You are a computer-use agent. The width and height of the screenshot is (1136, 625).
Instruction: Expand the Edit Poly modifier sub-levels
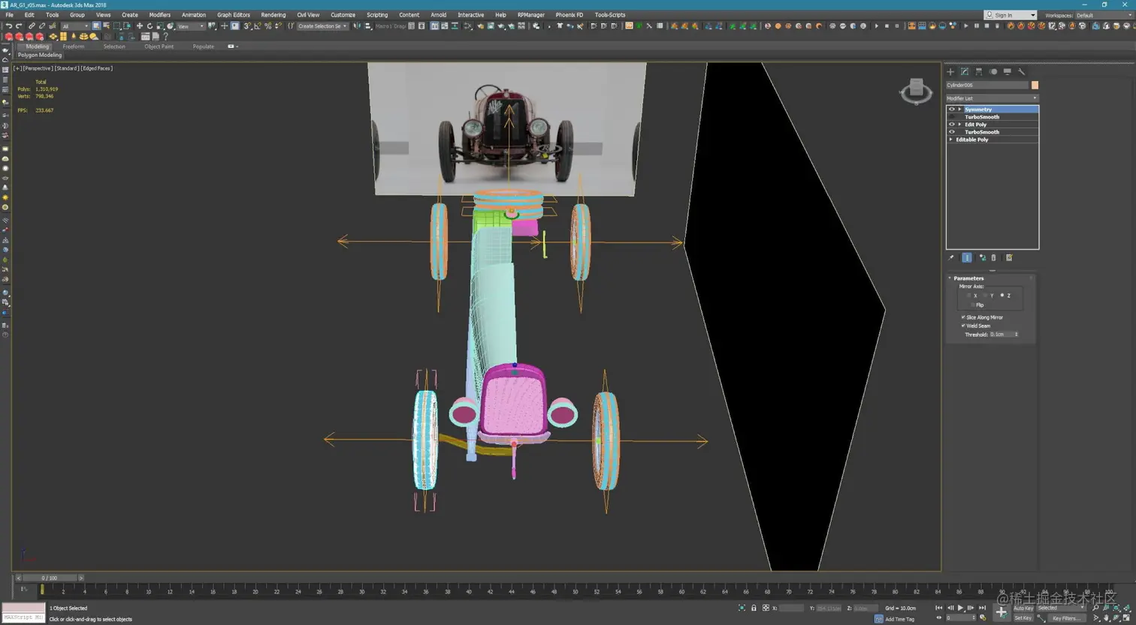(959, 125)
